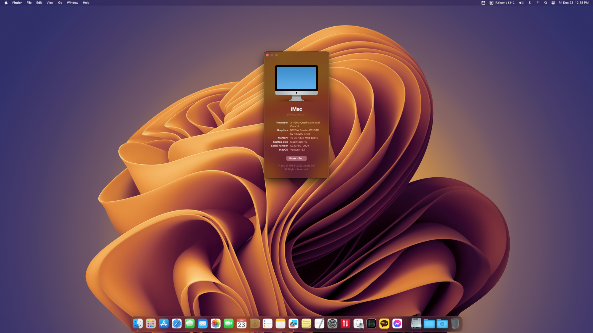593x333 pixels.
Task: Open the Downloads folder stack
Action: click(x=442, y=324)
